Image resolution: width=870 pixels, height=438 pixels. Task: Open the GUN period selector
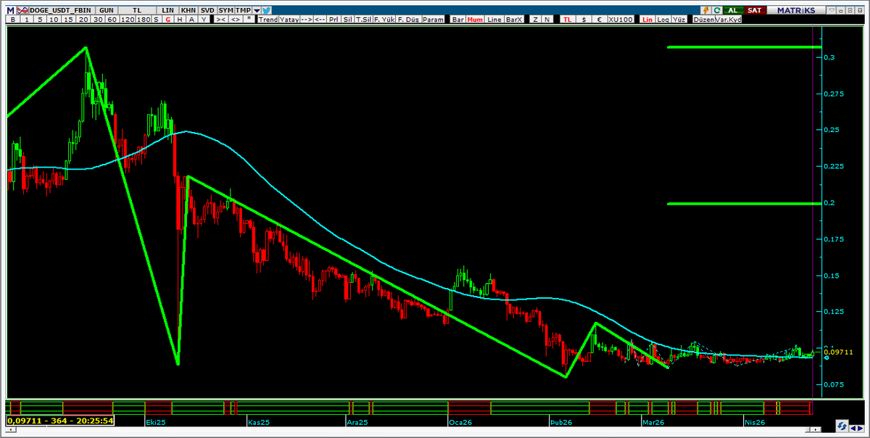tap(107, 10)
